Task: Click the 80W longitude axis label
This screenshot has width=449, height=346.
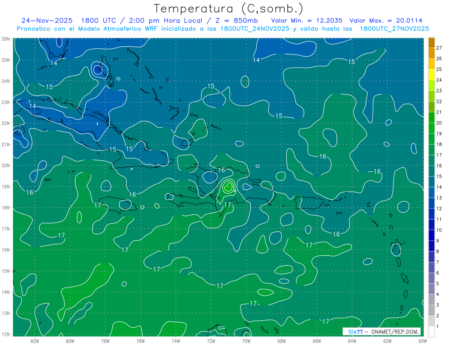Action: click(70, 341)
